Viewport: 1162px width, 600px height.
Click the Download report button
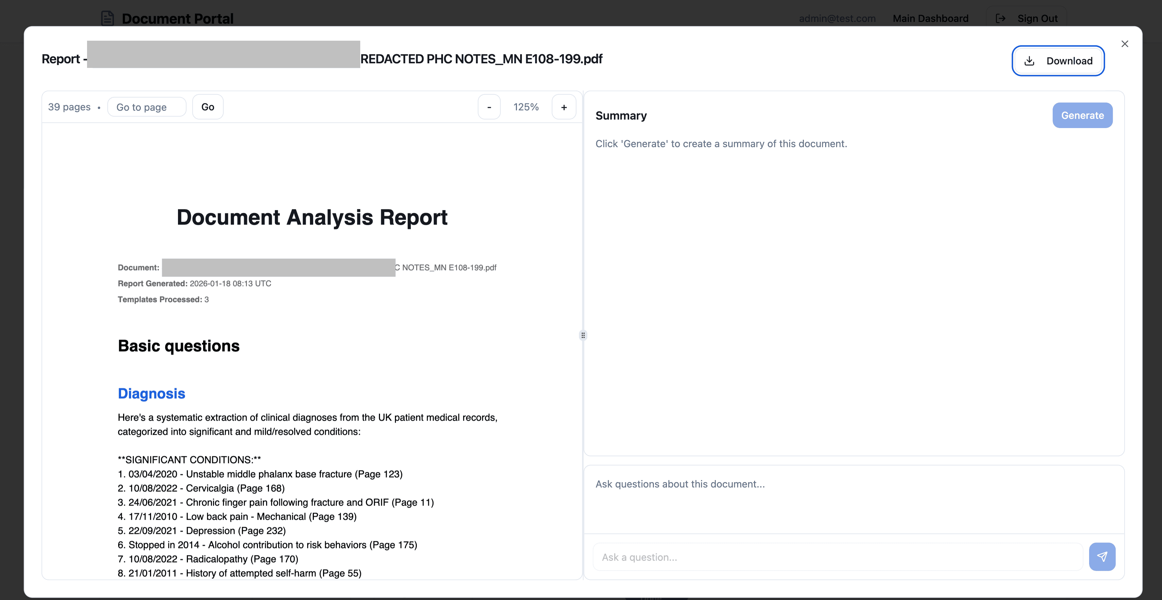(x=1058, y=61)
